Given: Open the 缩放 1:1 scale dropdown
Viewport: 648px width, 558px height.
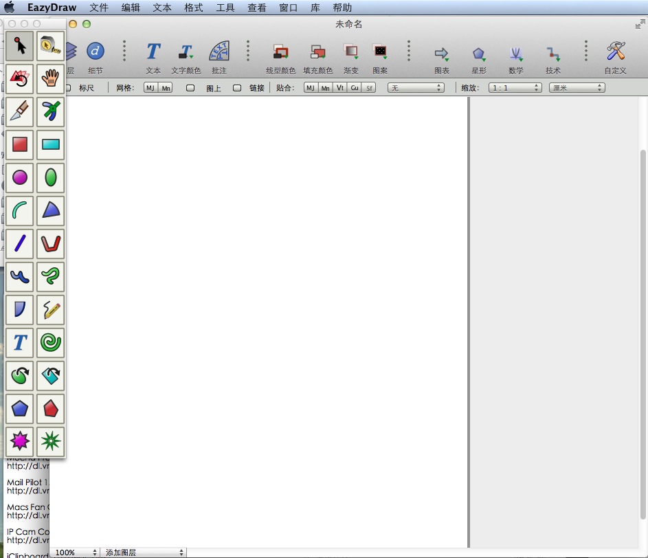Looking at the screenshot, I should pos(515,88).
